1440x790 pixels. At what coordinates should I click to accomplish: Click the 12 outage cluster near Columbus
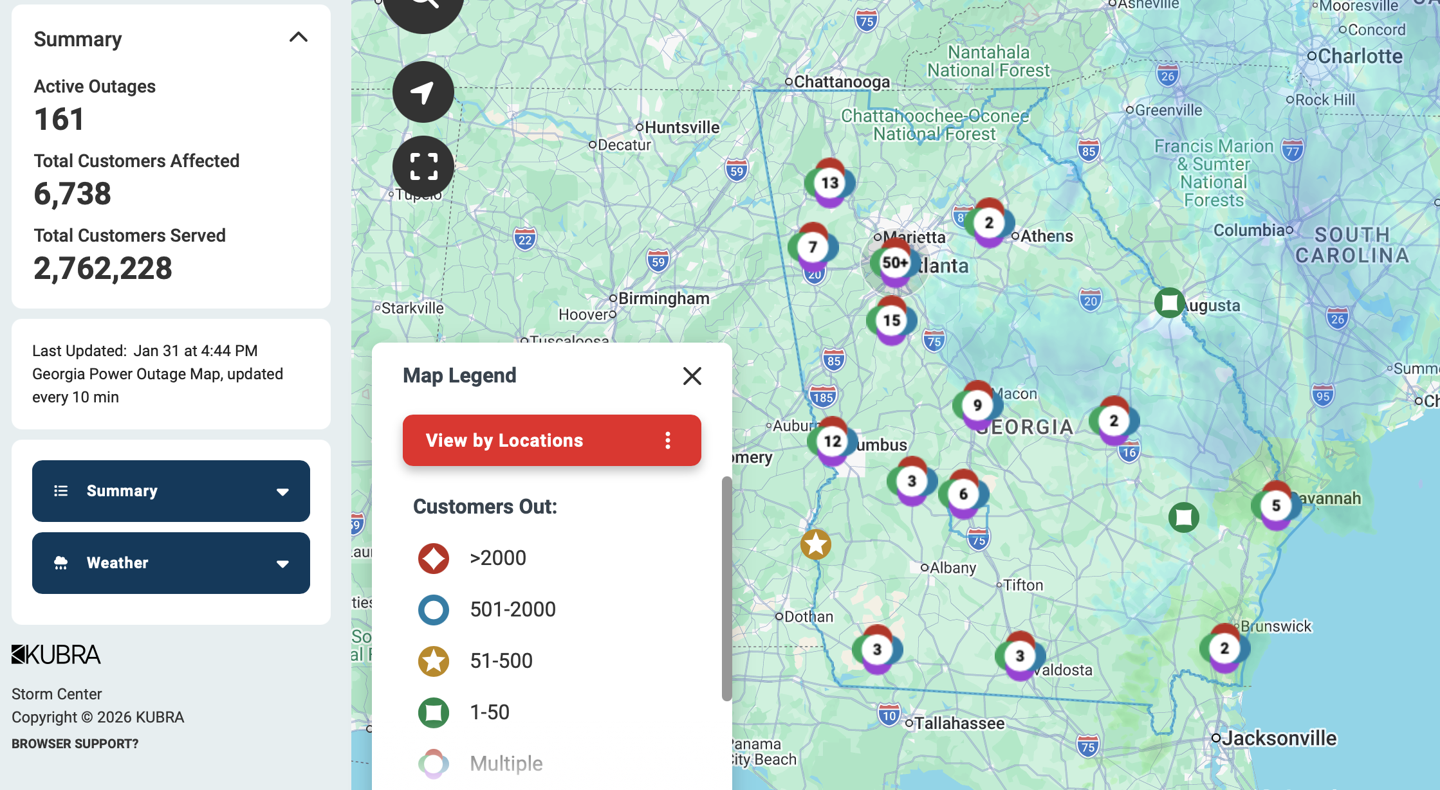pos(832,442)
